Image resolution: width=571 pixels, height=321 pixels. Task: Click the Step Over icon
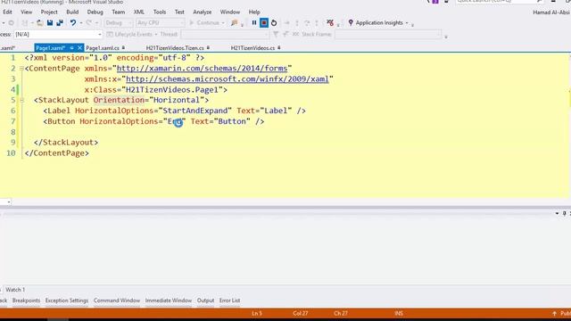click(x=307, y=23)
